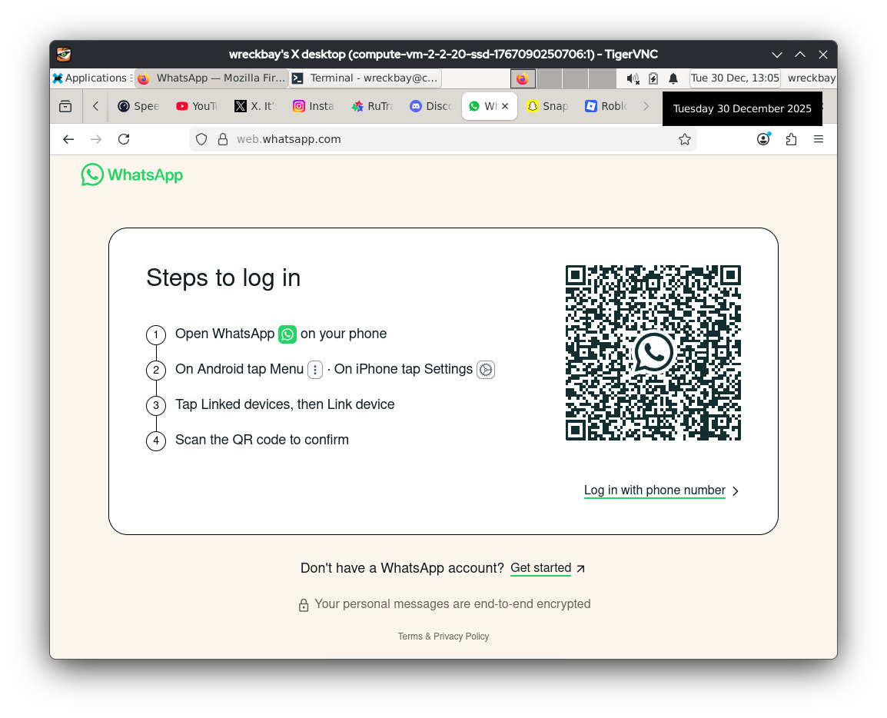
Task: Open Terms & Privacy Policy link
Action: click(443, 637)
